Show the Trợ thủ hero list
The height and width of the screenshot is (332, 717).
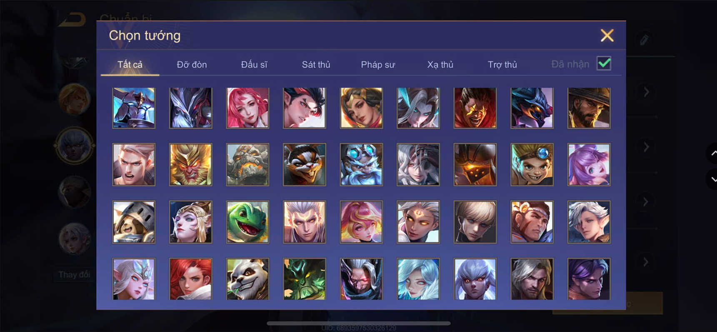pos(502,65)
